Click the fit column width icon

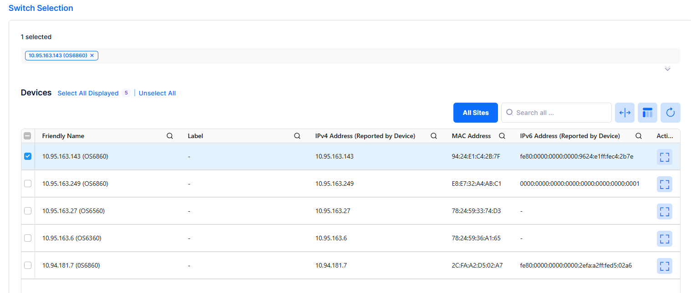pos(625,113)
